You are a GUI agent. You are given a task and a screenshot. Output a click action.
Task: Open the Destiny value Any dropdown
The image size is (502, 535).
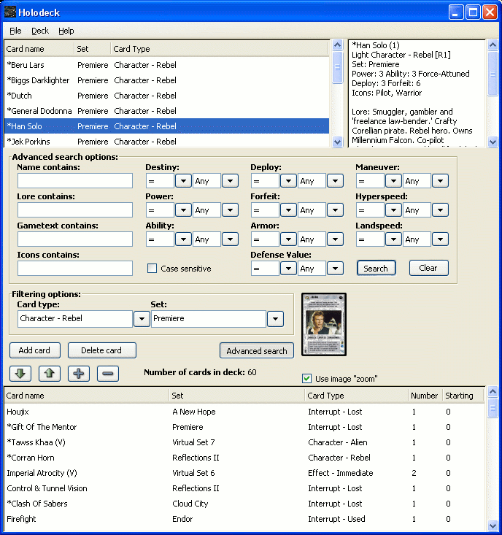230,181
